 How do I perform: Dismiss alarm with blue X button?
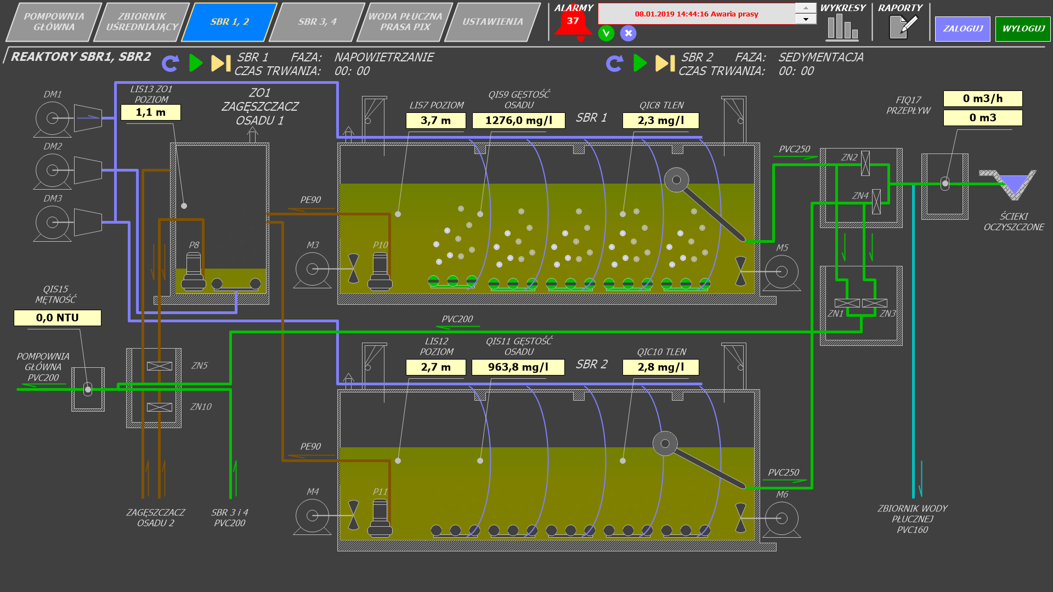628,33
